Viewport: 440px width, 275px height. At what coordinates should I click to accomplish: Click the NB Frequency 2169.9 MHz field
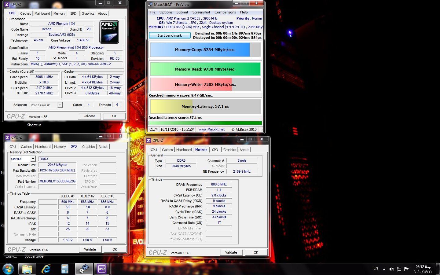242,171
